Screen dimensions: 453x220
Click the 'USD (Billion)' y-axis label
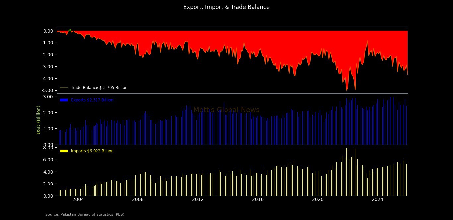39,119
